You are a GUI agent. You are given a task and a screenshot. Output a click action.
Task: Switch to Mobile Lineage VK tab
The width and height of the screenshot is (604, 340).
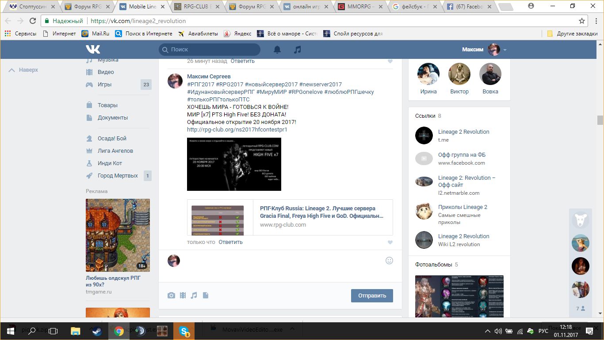pyautogui.click(x=142, y=7)
